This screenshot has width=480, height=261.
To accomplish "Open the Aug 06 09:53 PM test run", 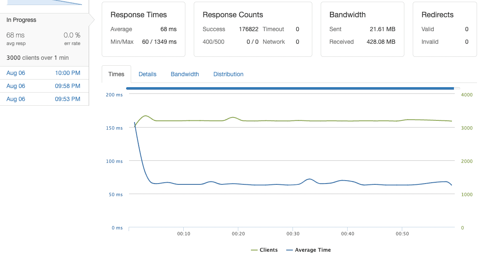I will click(43, 99).
